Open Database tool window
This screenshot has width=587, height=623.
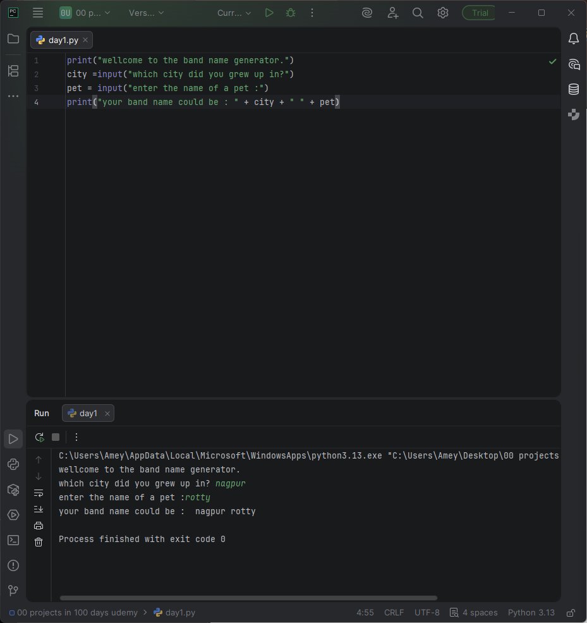(x=574, y=89)
